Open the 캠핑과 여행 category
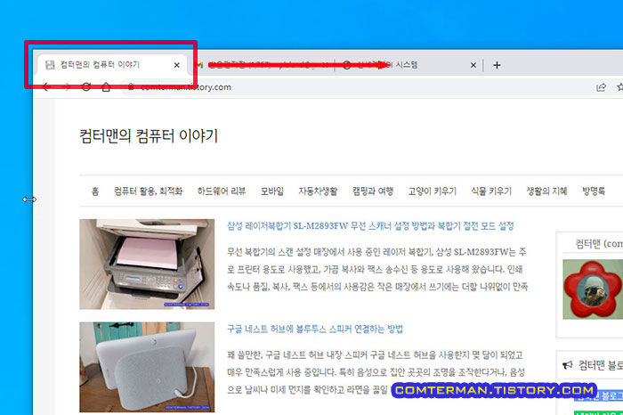This screenshot has width=623, height=415. pos(373,191)
